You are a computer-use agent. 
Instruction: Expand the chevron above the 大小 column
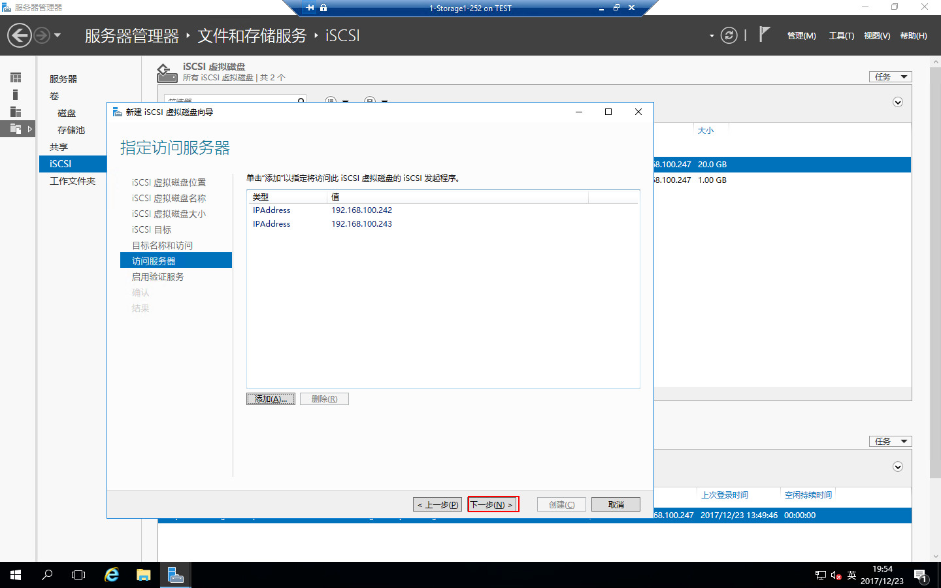(898, 102)
